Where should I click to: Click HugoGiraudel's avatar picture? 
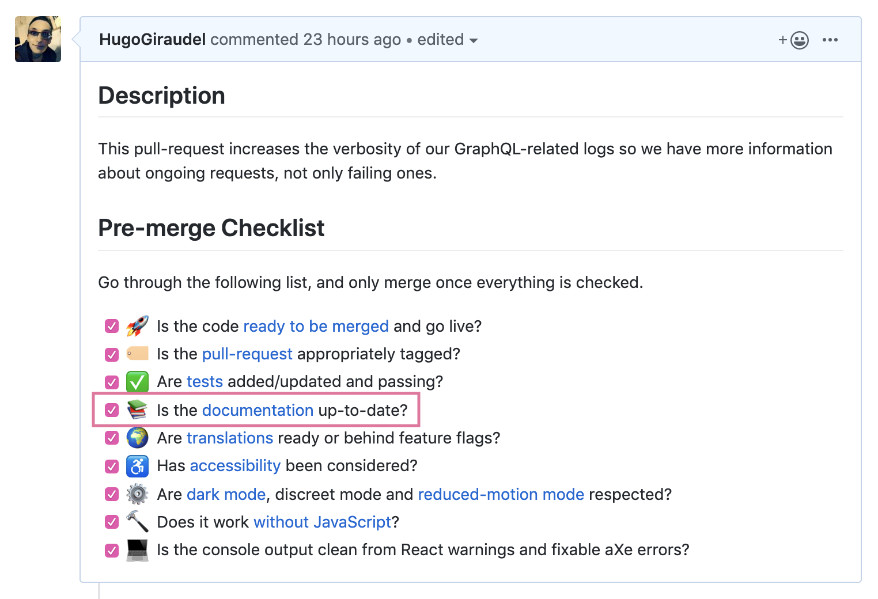38,39
